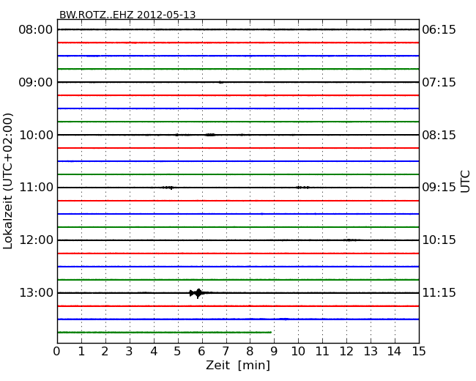Click the x-axis tick label "0"
The image size is (476, 381).
[57, 352]
